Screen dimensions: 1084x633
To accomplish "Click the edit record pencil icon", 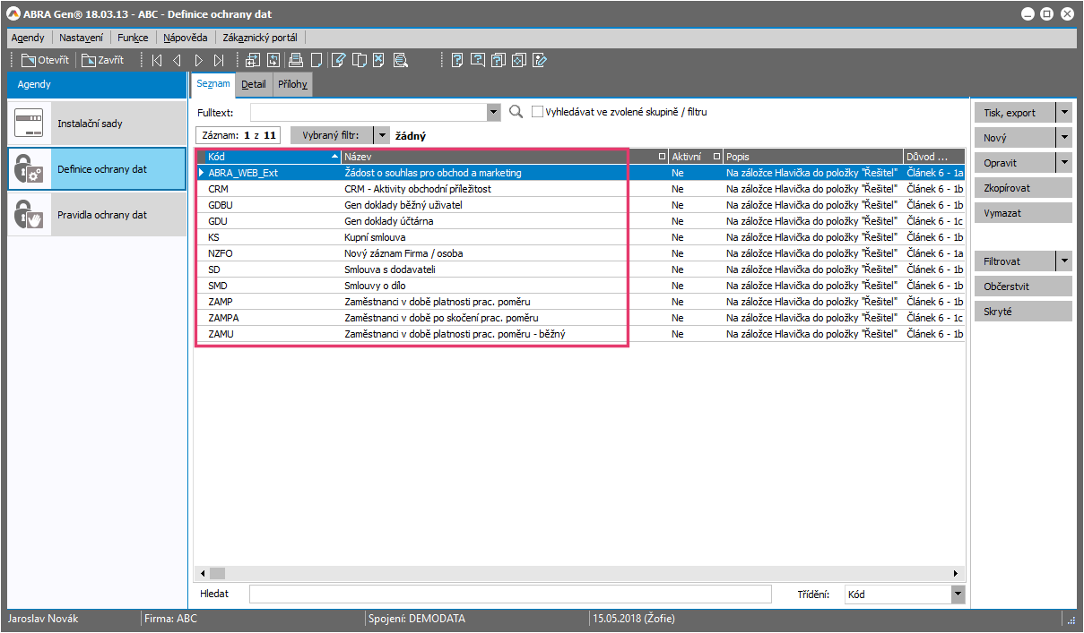I will point(338,61).
